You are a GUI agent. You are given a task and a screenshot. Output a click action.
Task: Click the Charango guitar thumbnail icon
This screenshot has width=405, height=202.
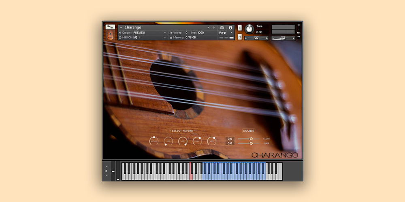pyautogui.click(x=110, y=35)
